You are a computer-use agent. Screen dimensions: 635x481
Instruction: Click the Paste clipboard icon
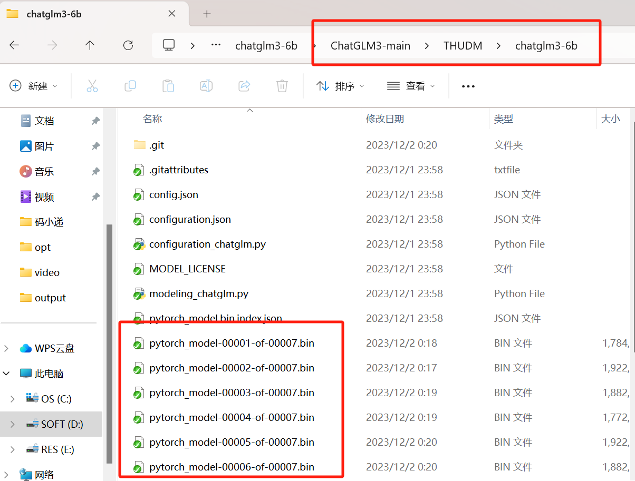(168, 86)
